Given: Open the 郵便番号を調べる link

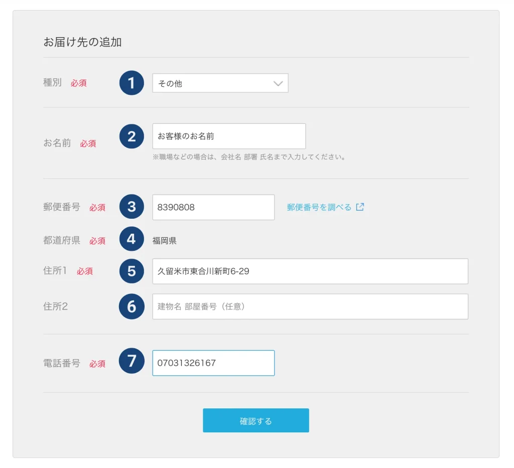Looking at the screenshot, I should (319, 207).
